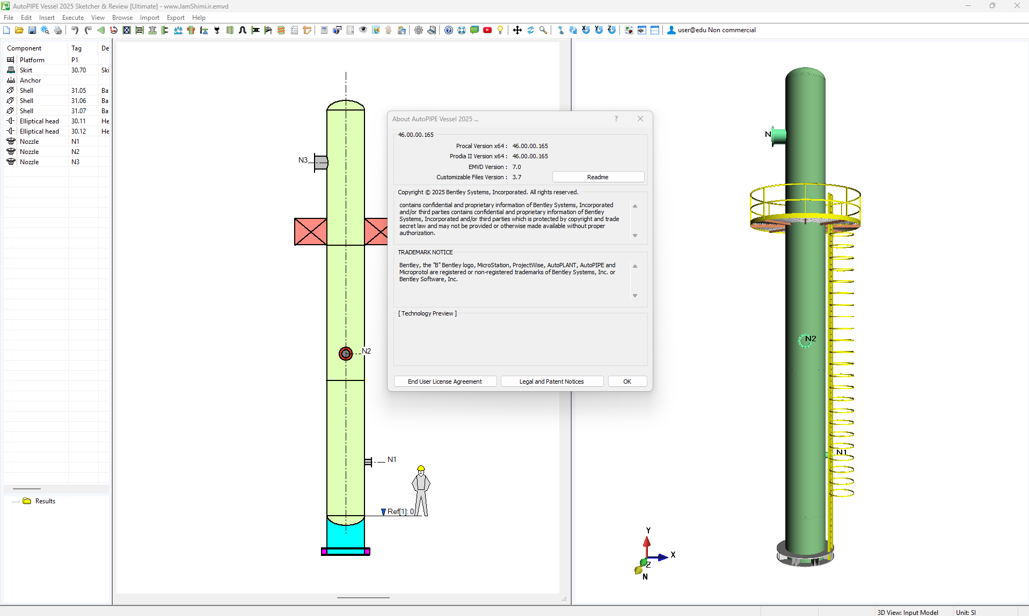Save the model with the floppy disk icon
This screenshot has width=1029, height=616.
(x=32, y=30)
